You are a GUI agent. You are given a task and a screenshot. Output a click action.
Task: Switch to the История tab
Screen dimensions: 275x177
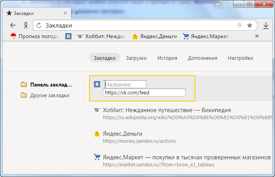167,58
